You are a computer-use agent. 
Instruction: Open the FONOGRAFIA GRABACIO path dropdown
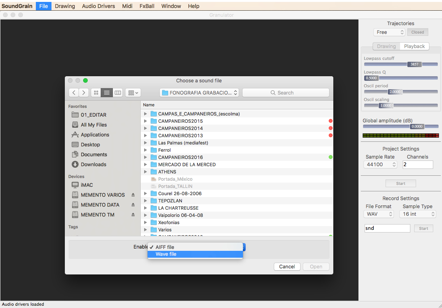199,92
